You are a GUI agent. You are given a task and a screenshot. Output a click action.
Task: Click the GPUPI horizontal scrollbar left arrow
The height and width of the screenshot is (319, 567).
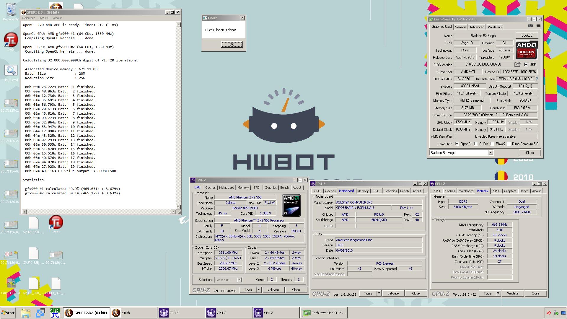[x=25, y=211]
